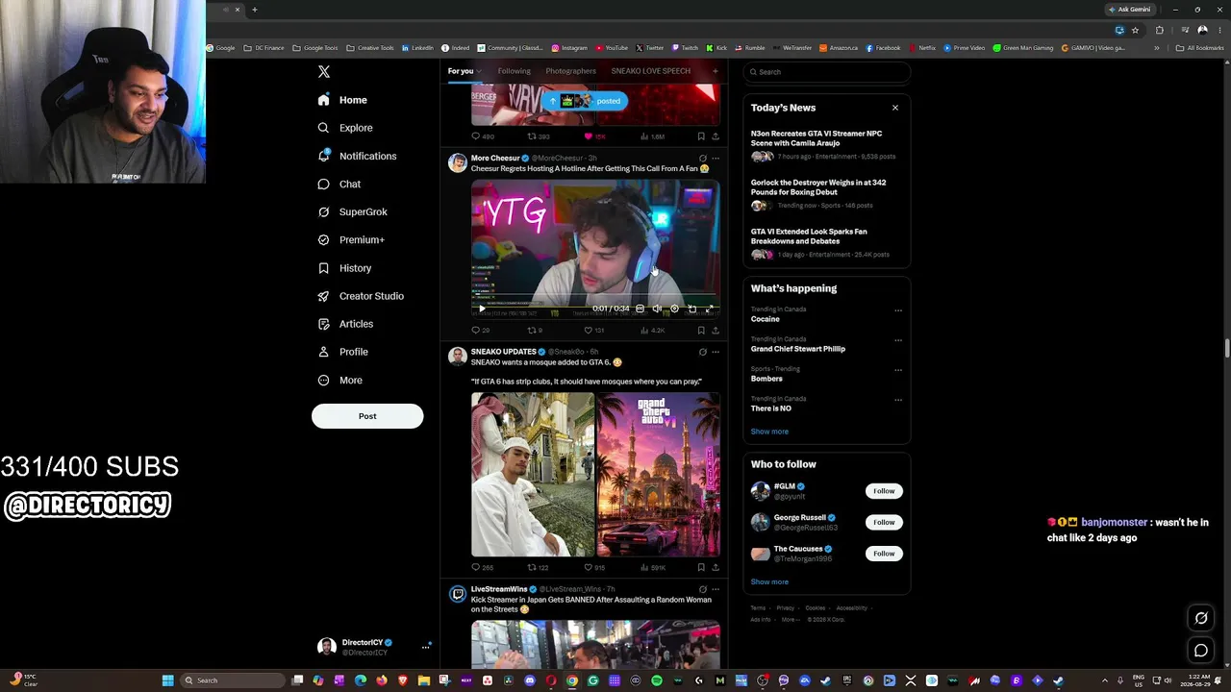The image size is (1231, 692).
Task: Open options for Grand Chief Stewart Phillip trend
Action: [x=898, y=340]
